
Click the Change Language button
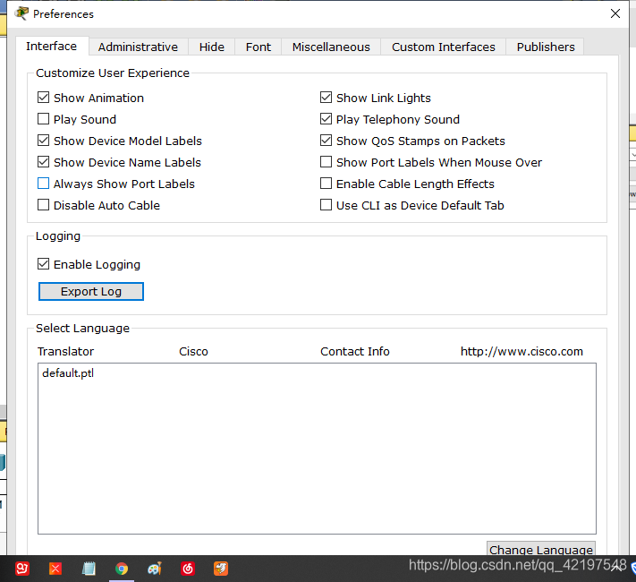(541, 549)
